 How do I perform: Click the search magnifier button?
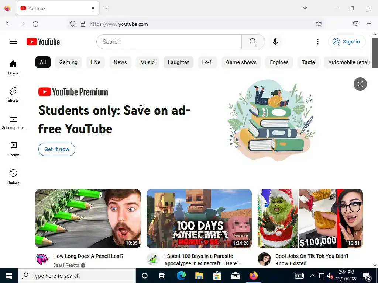253,42
